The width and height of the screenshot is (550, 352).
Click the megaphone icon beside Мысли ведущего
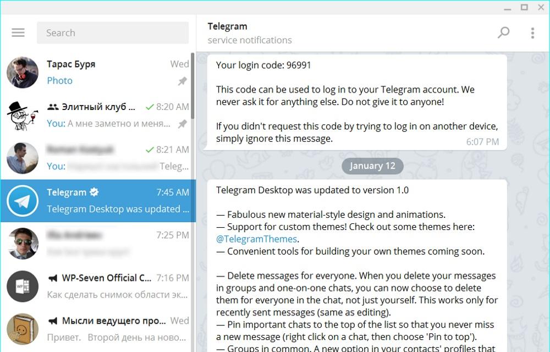tap(53, 321)
